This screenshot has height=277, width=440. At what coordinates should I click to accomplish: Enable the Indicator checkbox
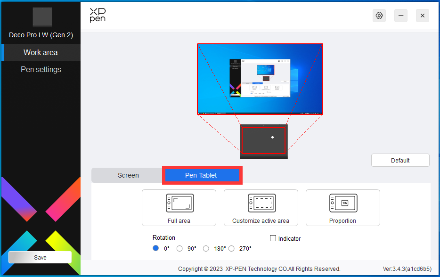coord(273,238)
